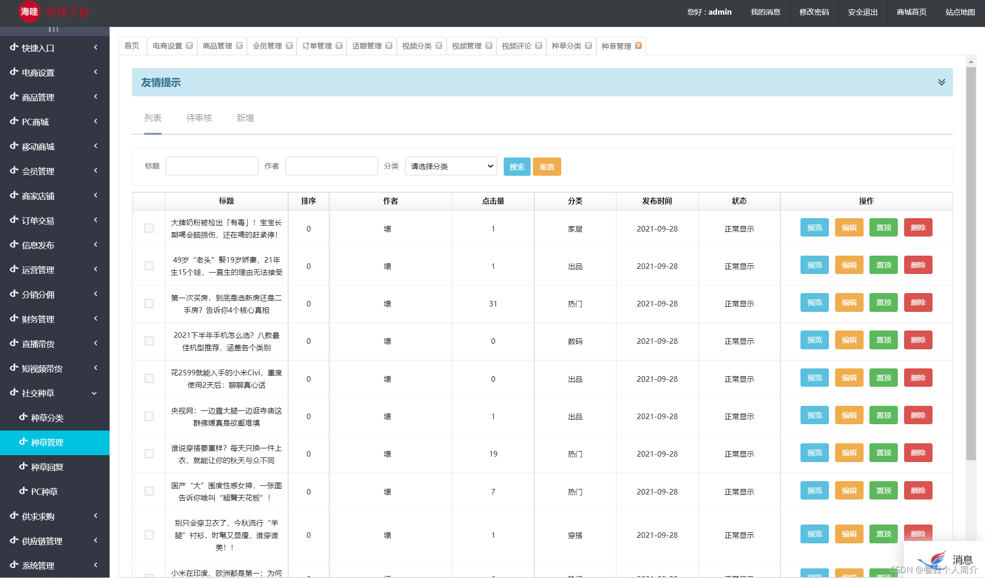Tick the checkbox for 国产“大”围度性感女神 row

[x=149, y=491]
